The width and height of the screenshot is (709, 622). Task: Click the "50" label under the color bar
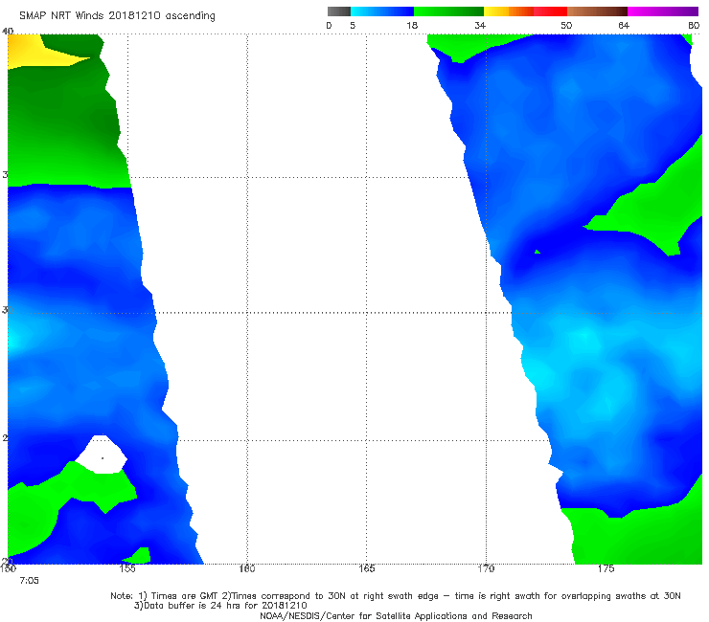[x=566, y=25]
